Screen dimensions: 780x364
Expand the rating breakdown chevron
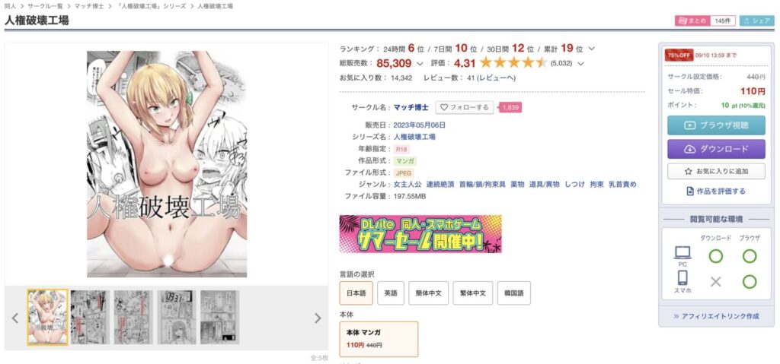pos(580,64)
